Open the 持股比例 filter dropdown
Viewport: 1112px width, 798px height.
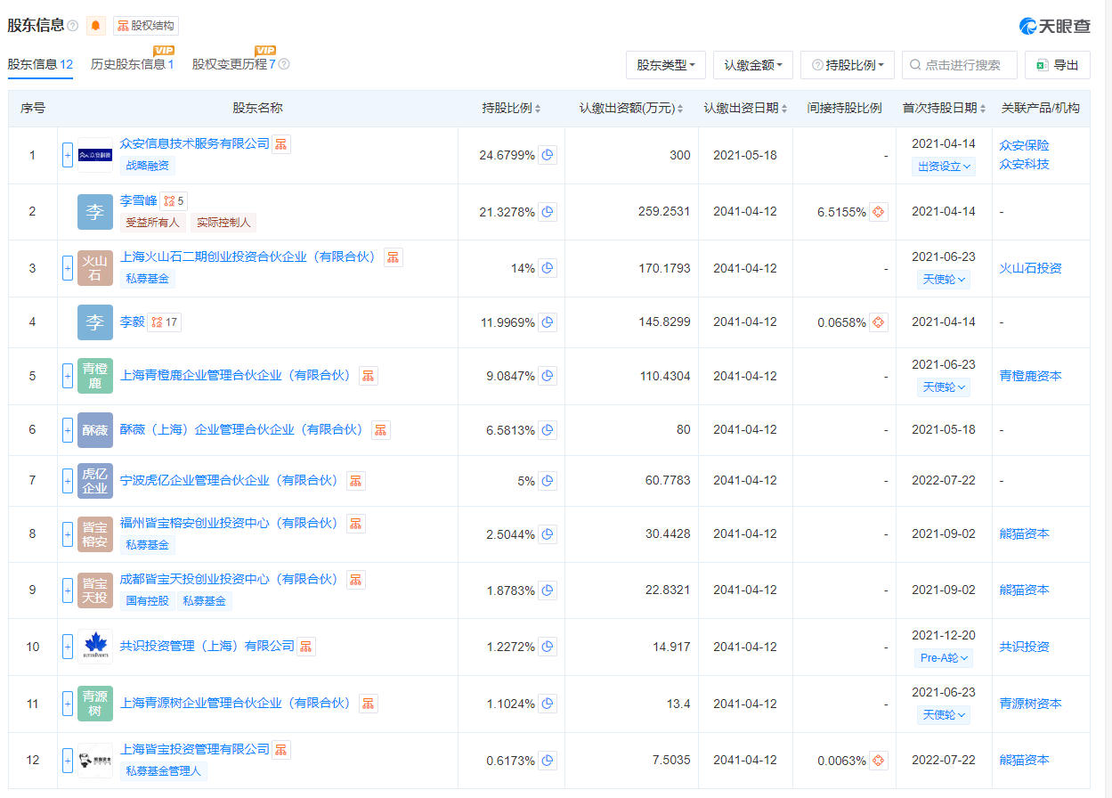[847, 65]
